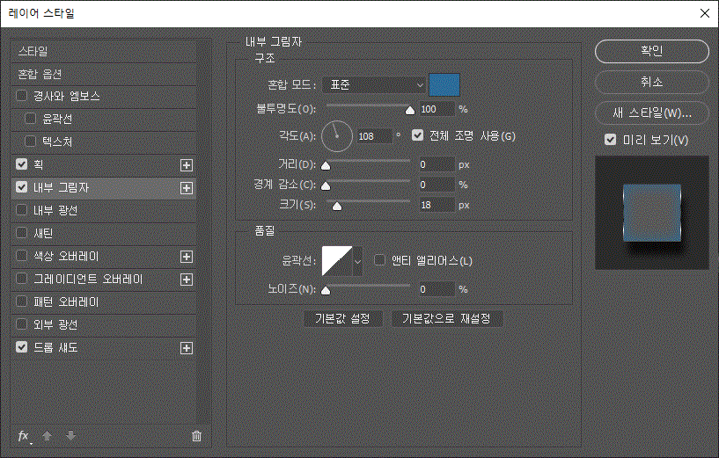The height and width of the screenshot is (458, 719).
Task: Open the 윤곽선 contour picker arrow
Action: point(357,261)
